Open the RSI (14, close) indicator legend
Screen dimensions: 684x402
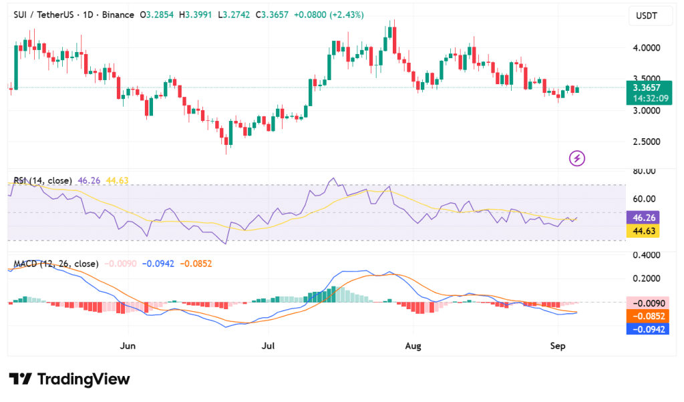pos(44,180)
